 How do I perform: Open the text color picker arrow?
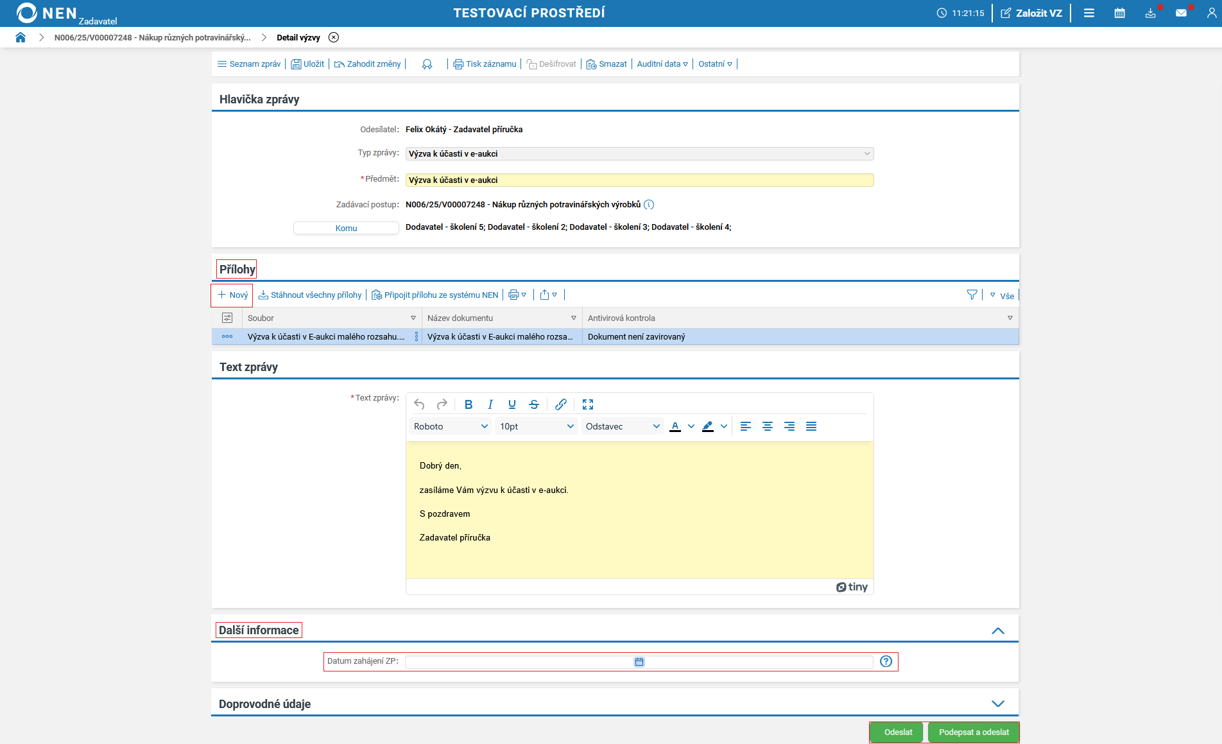point(691,426)
